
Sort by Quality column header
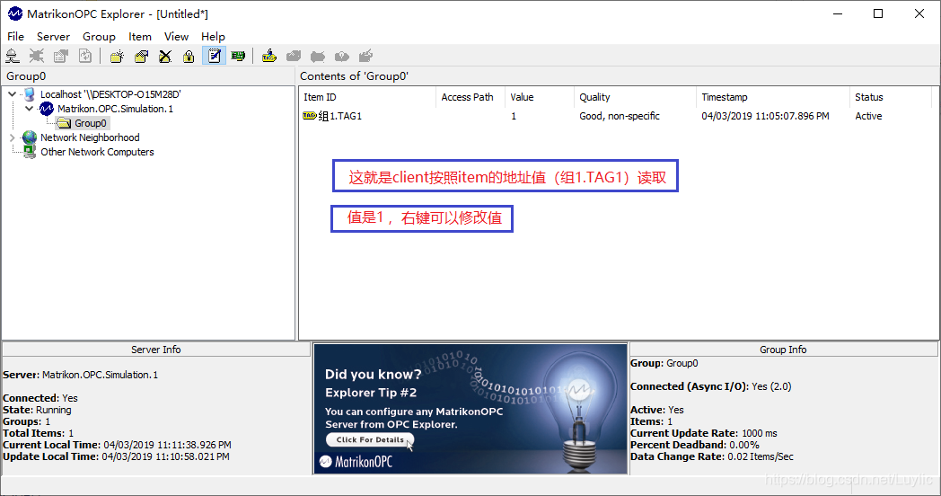tap(635, 97)
